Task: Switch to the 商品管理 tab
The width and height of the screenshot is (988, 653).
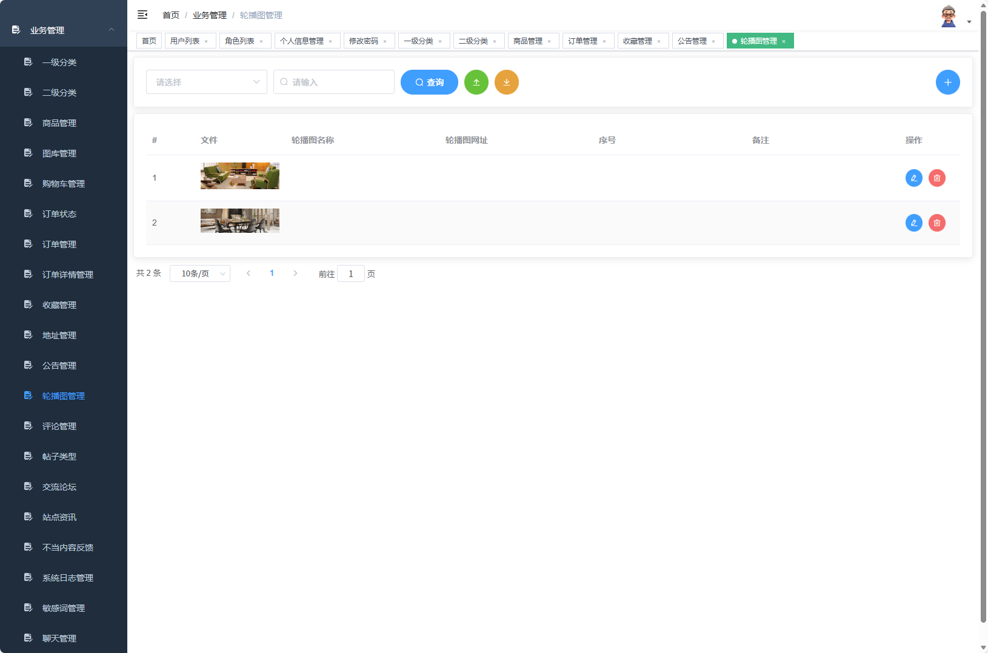Action: click(x=528, y=41)
